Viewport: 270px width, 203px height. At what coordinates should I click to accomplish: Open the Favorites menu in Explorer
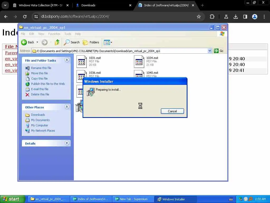pyautogui.click(x=54, y=34)
